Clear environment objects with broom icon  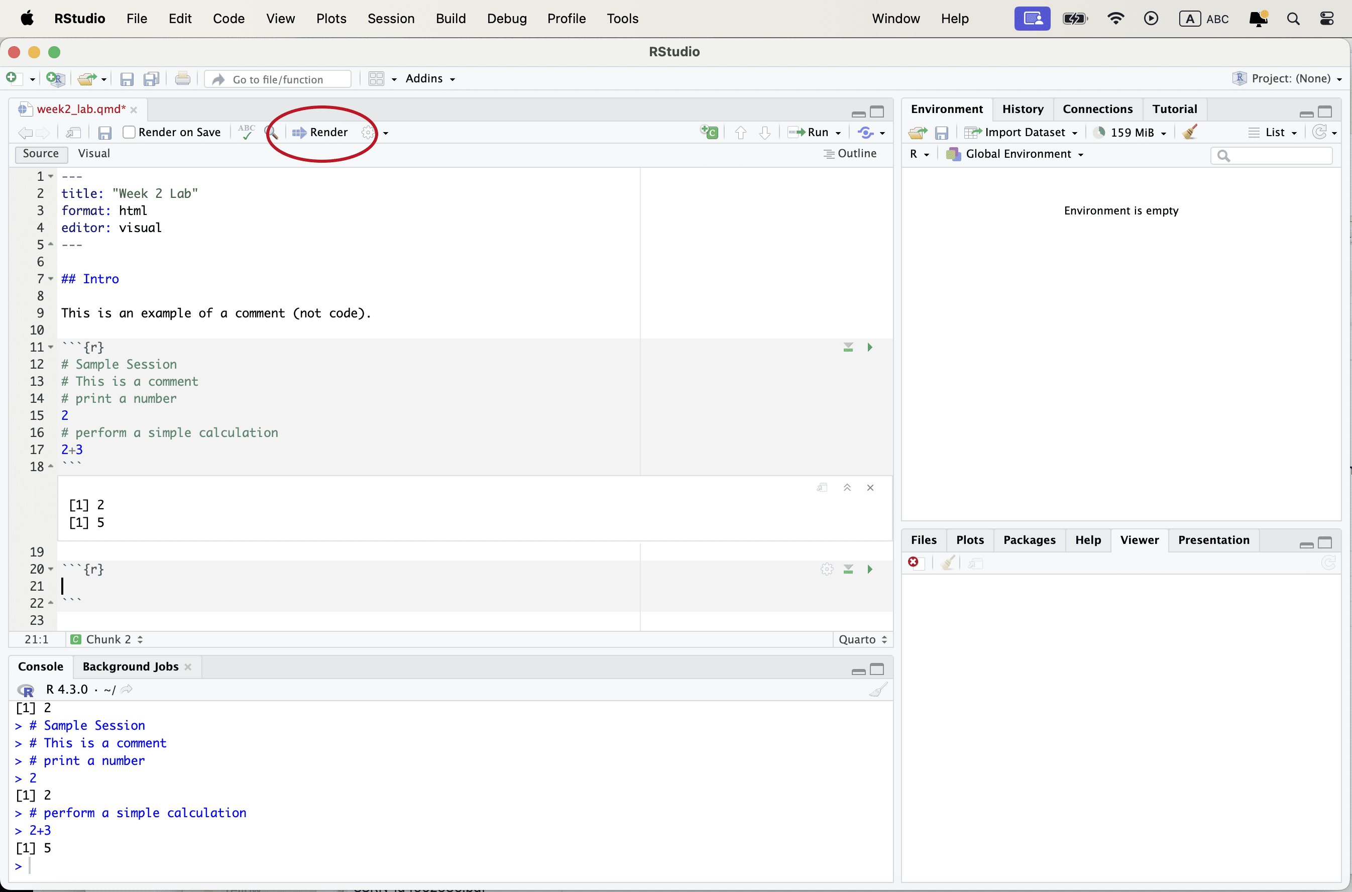1189,132
